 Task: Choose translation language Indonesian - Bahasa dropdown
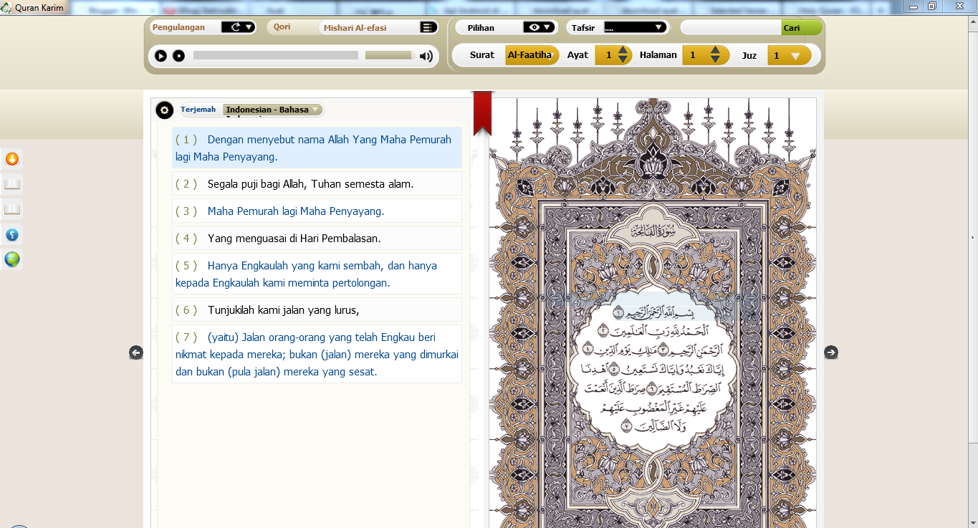(273, 110)
